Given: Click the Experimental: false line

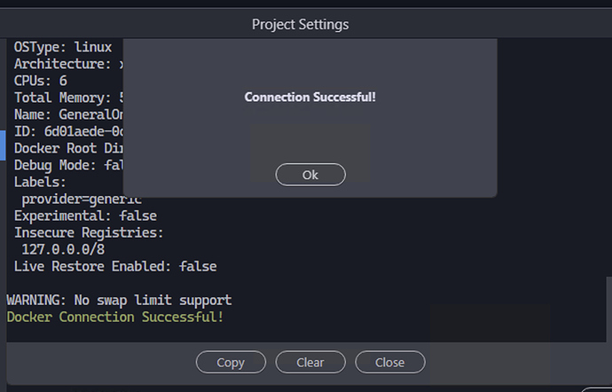Looking at the screenshot, I should pos(85,216).
